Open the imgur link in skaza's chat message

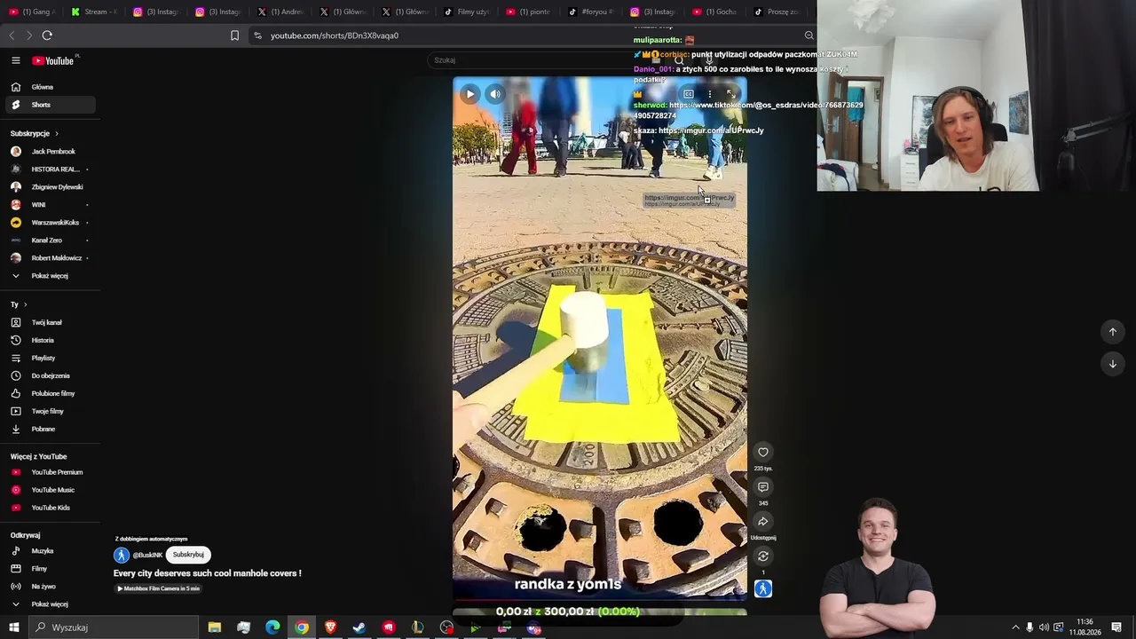pyautogui.click(x=711, y=130)
